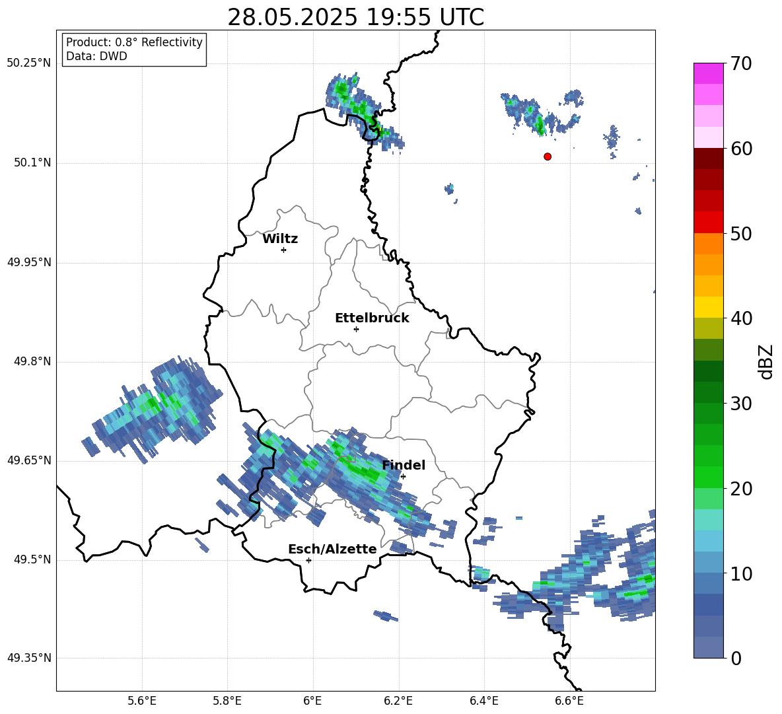Click the title 28.05.2025 19:55 UTC
Image resolution: width=782 pixels, height=714 pixels.
(x=355, y=17)
